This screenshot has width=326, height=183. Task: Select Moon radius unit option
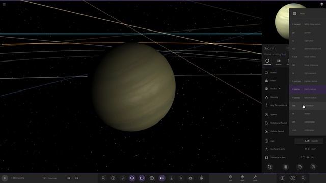tap(308, 98)
